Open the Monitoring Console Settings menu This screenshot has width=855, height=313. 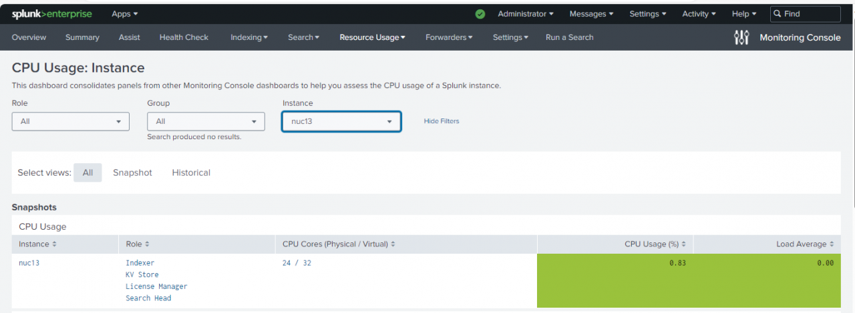click(511, 37)
